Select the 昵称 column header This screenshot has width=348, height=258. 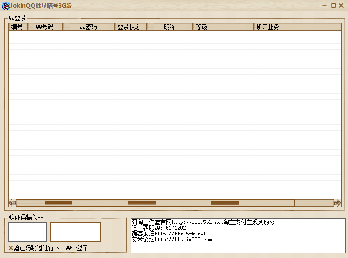(169, 27)
